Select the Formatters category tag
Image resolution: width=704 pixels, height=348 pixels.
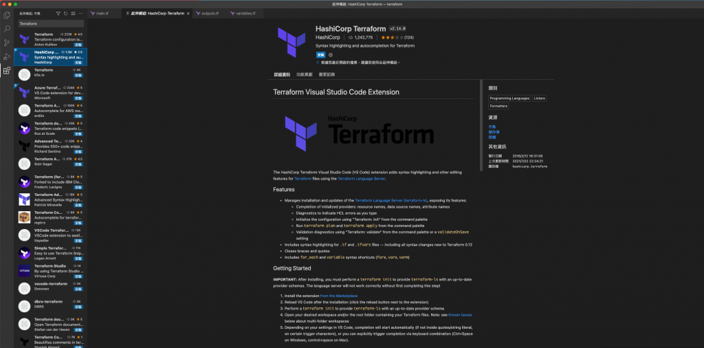click(498, 107)
